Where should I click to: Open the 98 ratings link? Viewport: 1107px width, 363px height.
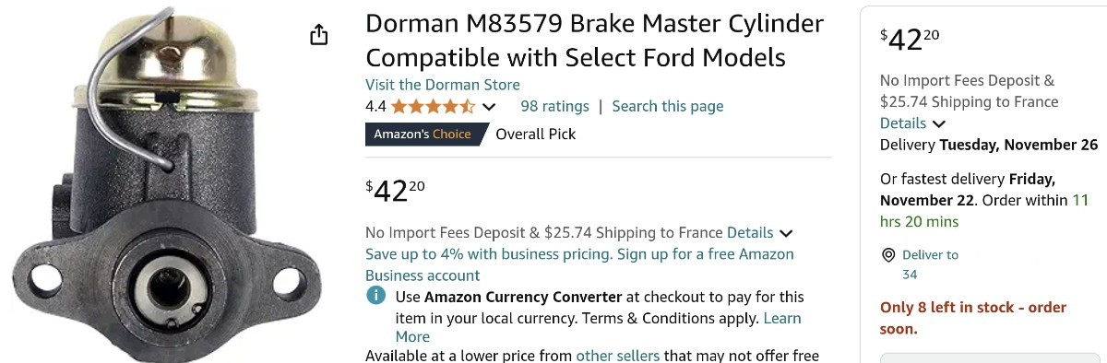[x=554, y=106]
